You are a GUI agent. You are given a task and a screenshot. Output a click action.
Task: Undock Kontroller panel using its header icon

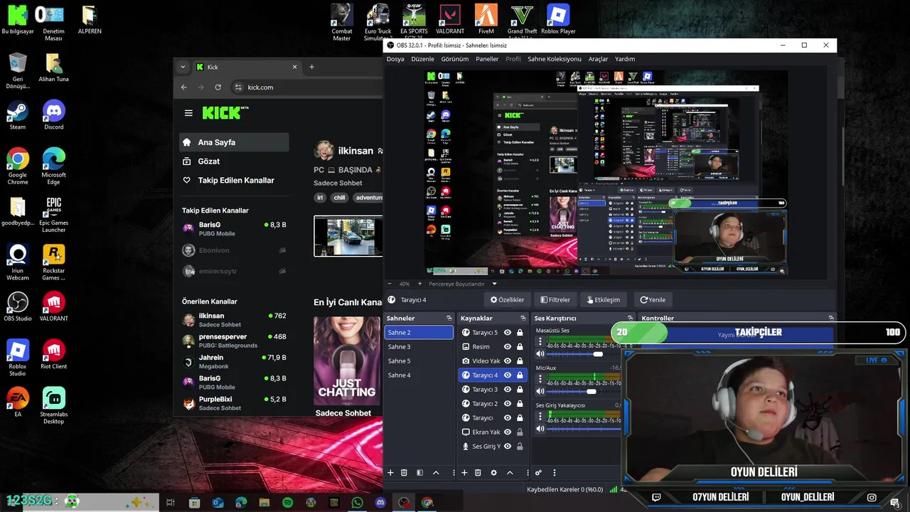831,318
